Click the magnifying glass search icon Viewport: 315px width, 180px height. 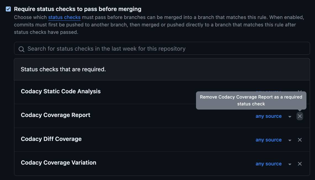pos(21,48)
